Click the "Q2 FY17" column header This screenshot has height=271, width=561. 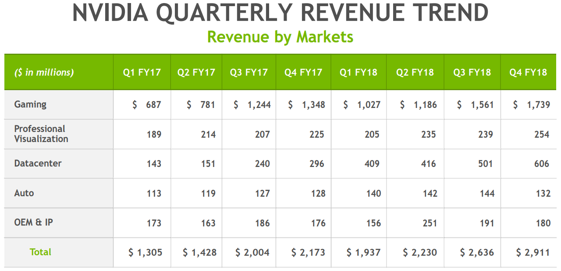196,73
